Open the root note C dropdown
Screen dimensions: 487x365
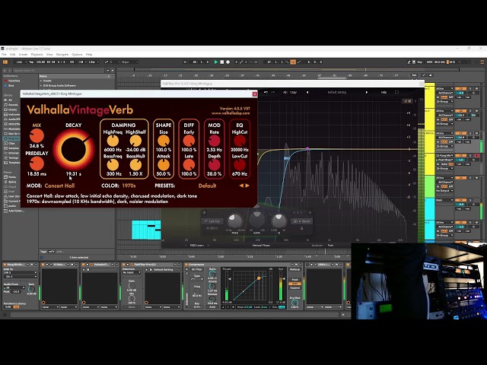(x=113, y=62)
